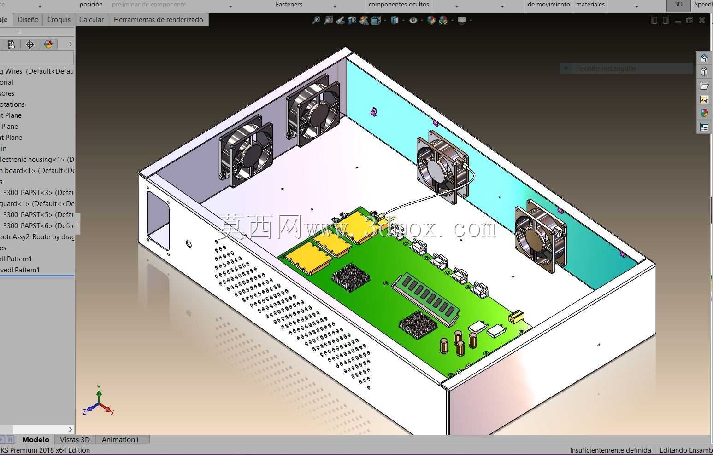
Task: Expand the View Orientation dropdown arrow
Action: [x=385, y=20]
